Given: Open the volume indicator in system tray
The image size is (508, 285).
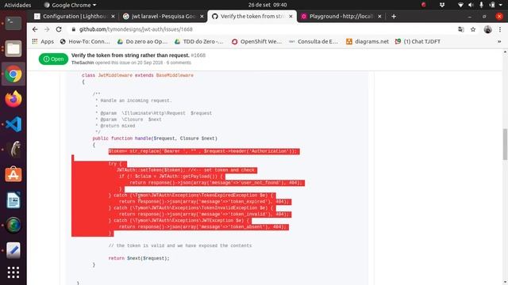Looking at the screenshot, I should [x=471, y=5].
